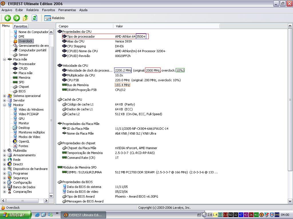Open the Exibir menu
Viewport: 293px width, 219px height.
[19, 10]
